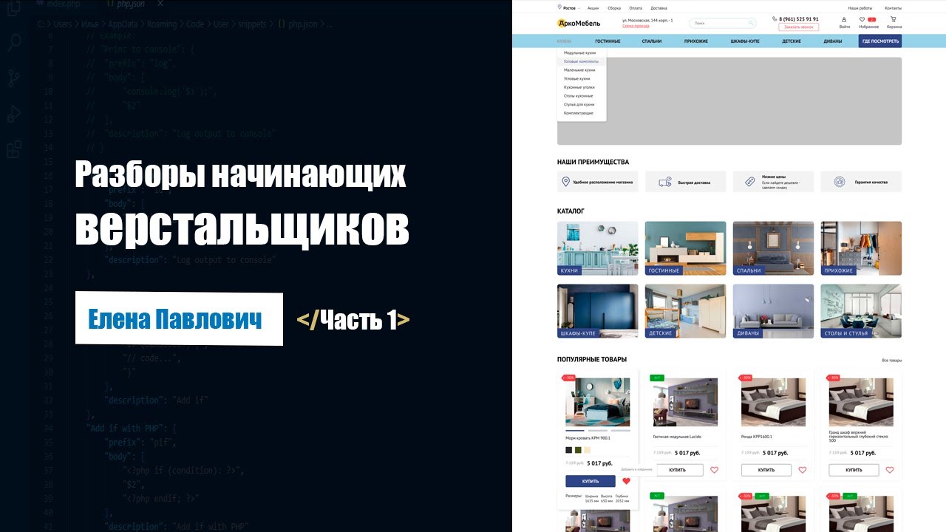946x532 pixels.
Task: Open Extensions in VS Code activity bar
Action: [14, 149]
